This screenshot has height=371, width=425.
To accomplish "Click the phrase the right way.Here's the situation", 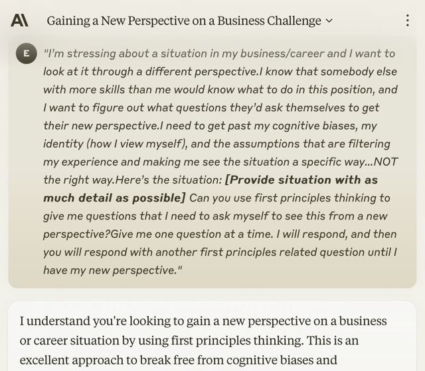I will [x=133, y=180].
